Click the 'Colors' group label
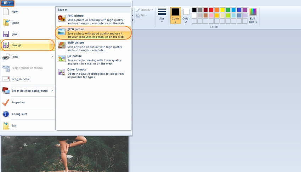Screen dimensions: 301x172 tap(214, 27)
